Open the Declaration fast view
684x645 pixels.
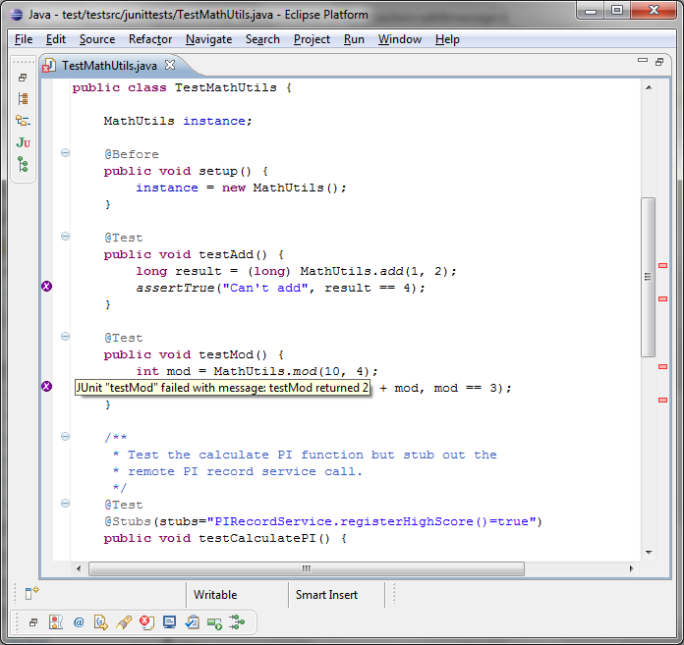[101, 622]
